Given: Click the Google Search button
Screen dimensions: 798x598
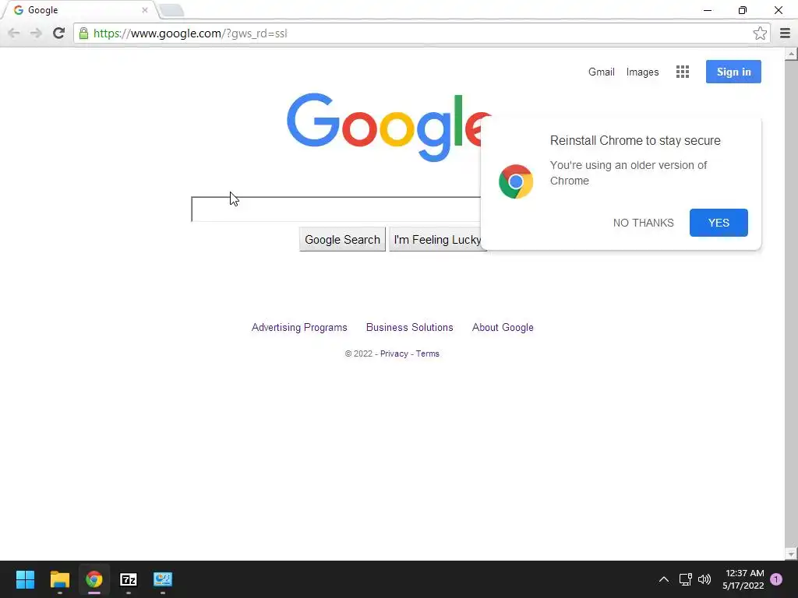Looking at the screenshot, I should pos(342,240).
